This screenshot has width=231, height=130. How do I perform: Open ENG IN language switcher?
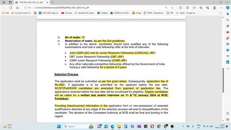pyautogui.click(x=199, y=126)
